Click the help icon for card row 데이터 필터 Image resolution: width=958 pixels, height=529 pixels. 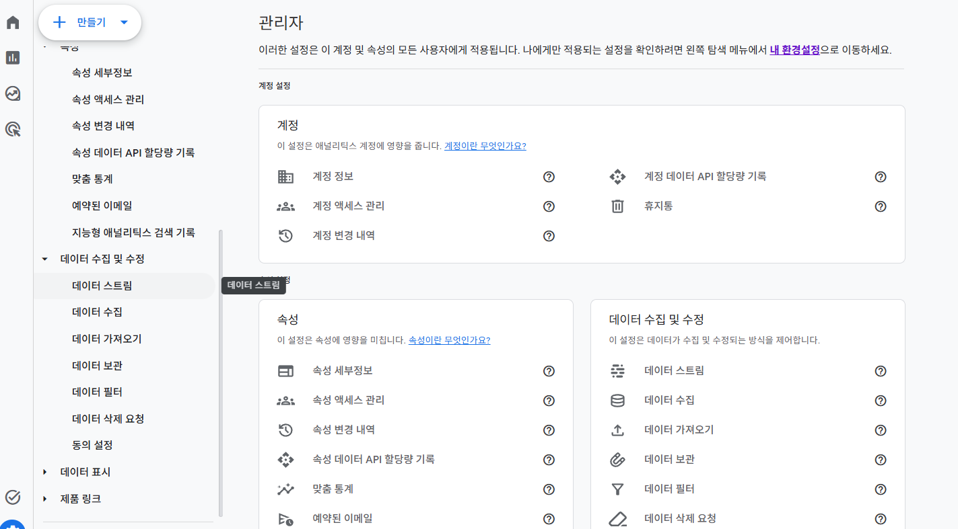click(x=881, y=489)
